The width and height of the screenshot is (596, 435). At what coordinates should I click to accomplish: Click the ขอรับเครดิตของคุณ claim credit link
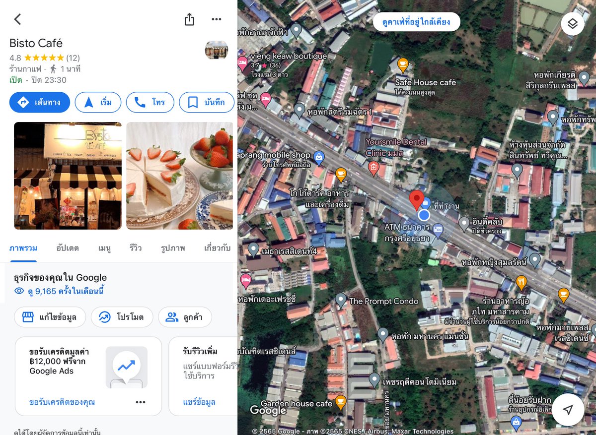pyautogui.click(x=62, y=402)
